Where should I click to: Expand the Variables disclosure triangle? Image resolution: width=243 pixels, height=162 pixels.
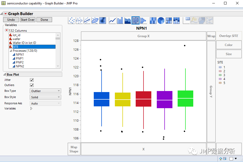31,108
